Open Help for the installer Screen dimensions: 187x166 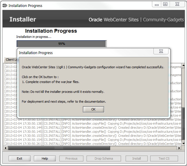click(45, 158)
